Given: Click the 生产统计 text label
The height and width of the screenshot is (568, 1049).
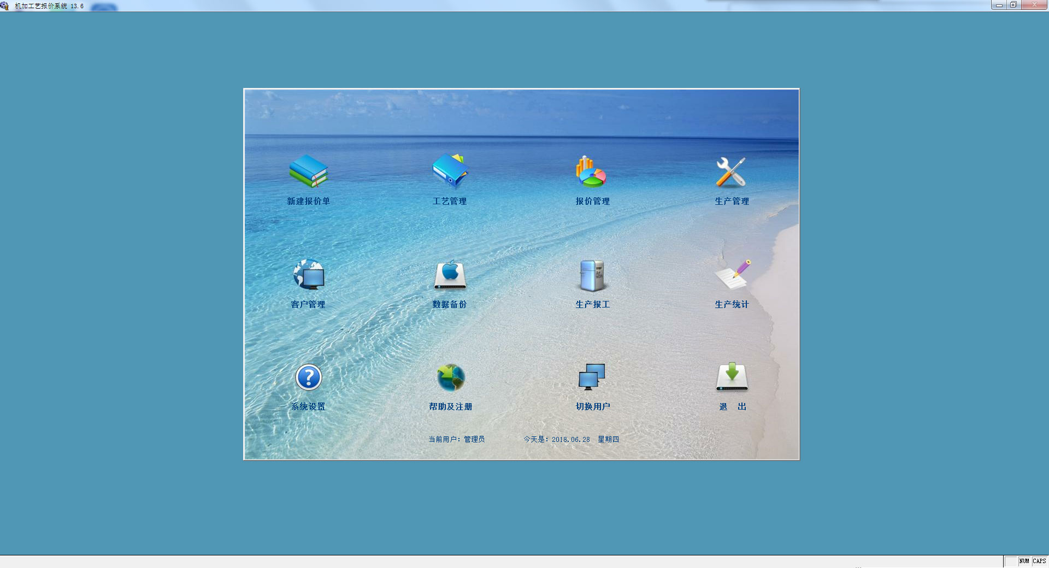Looking at the screenshot, I should 732,304.
